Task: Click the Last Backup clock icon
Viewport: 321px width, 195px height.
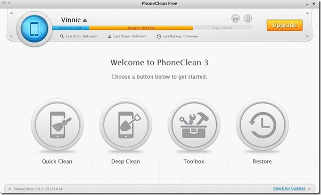Action: click(159, 36)
